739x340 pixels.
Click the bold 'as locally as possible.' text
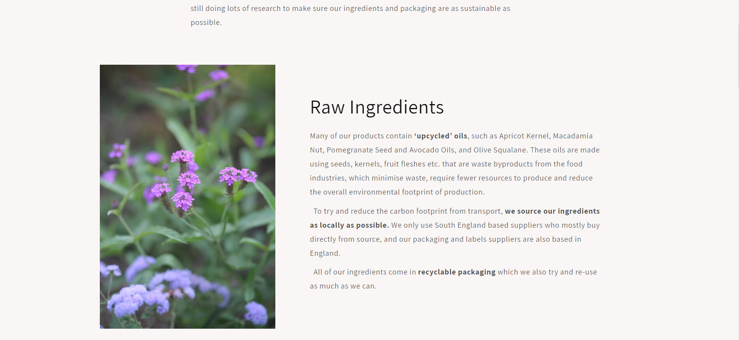pyautogui.click(x=349, y=225)
